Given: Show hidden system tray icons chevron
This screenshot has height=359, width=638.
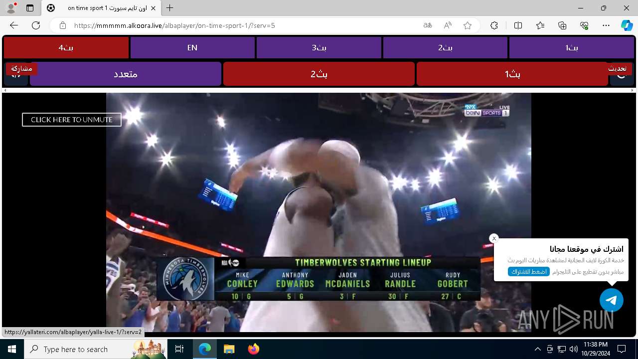Looking at the screenshot, I should (537, 349).
